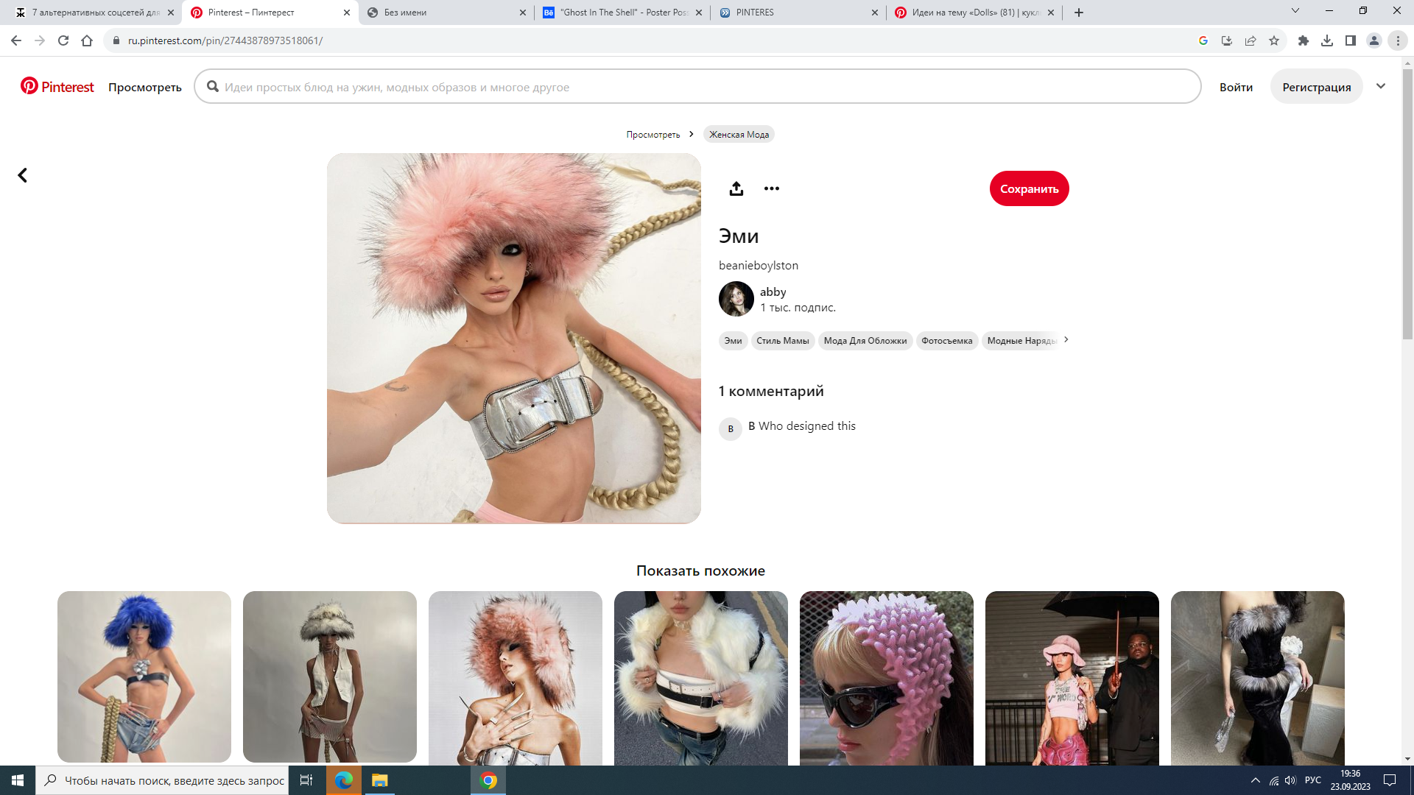Toggle the browser side panel

click(1351, 40)
